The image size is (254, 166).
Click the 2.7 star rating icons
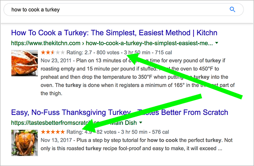[53, 53]
